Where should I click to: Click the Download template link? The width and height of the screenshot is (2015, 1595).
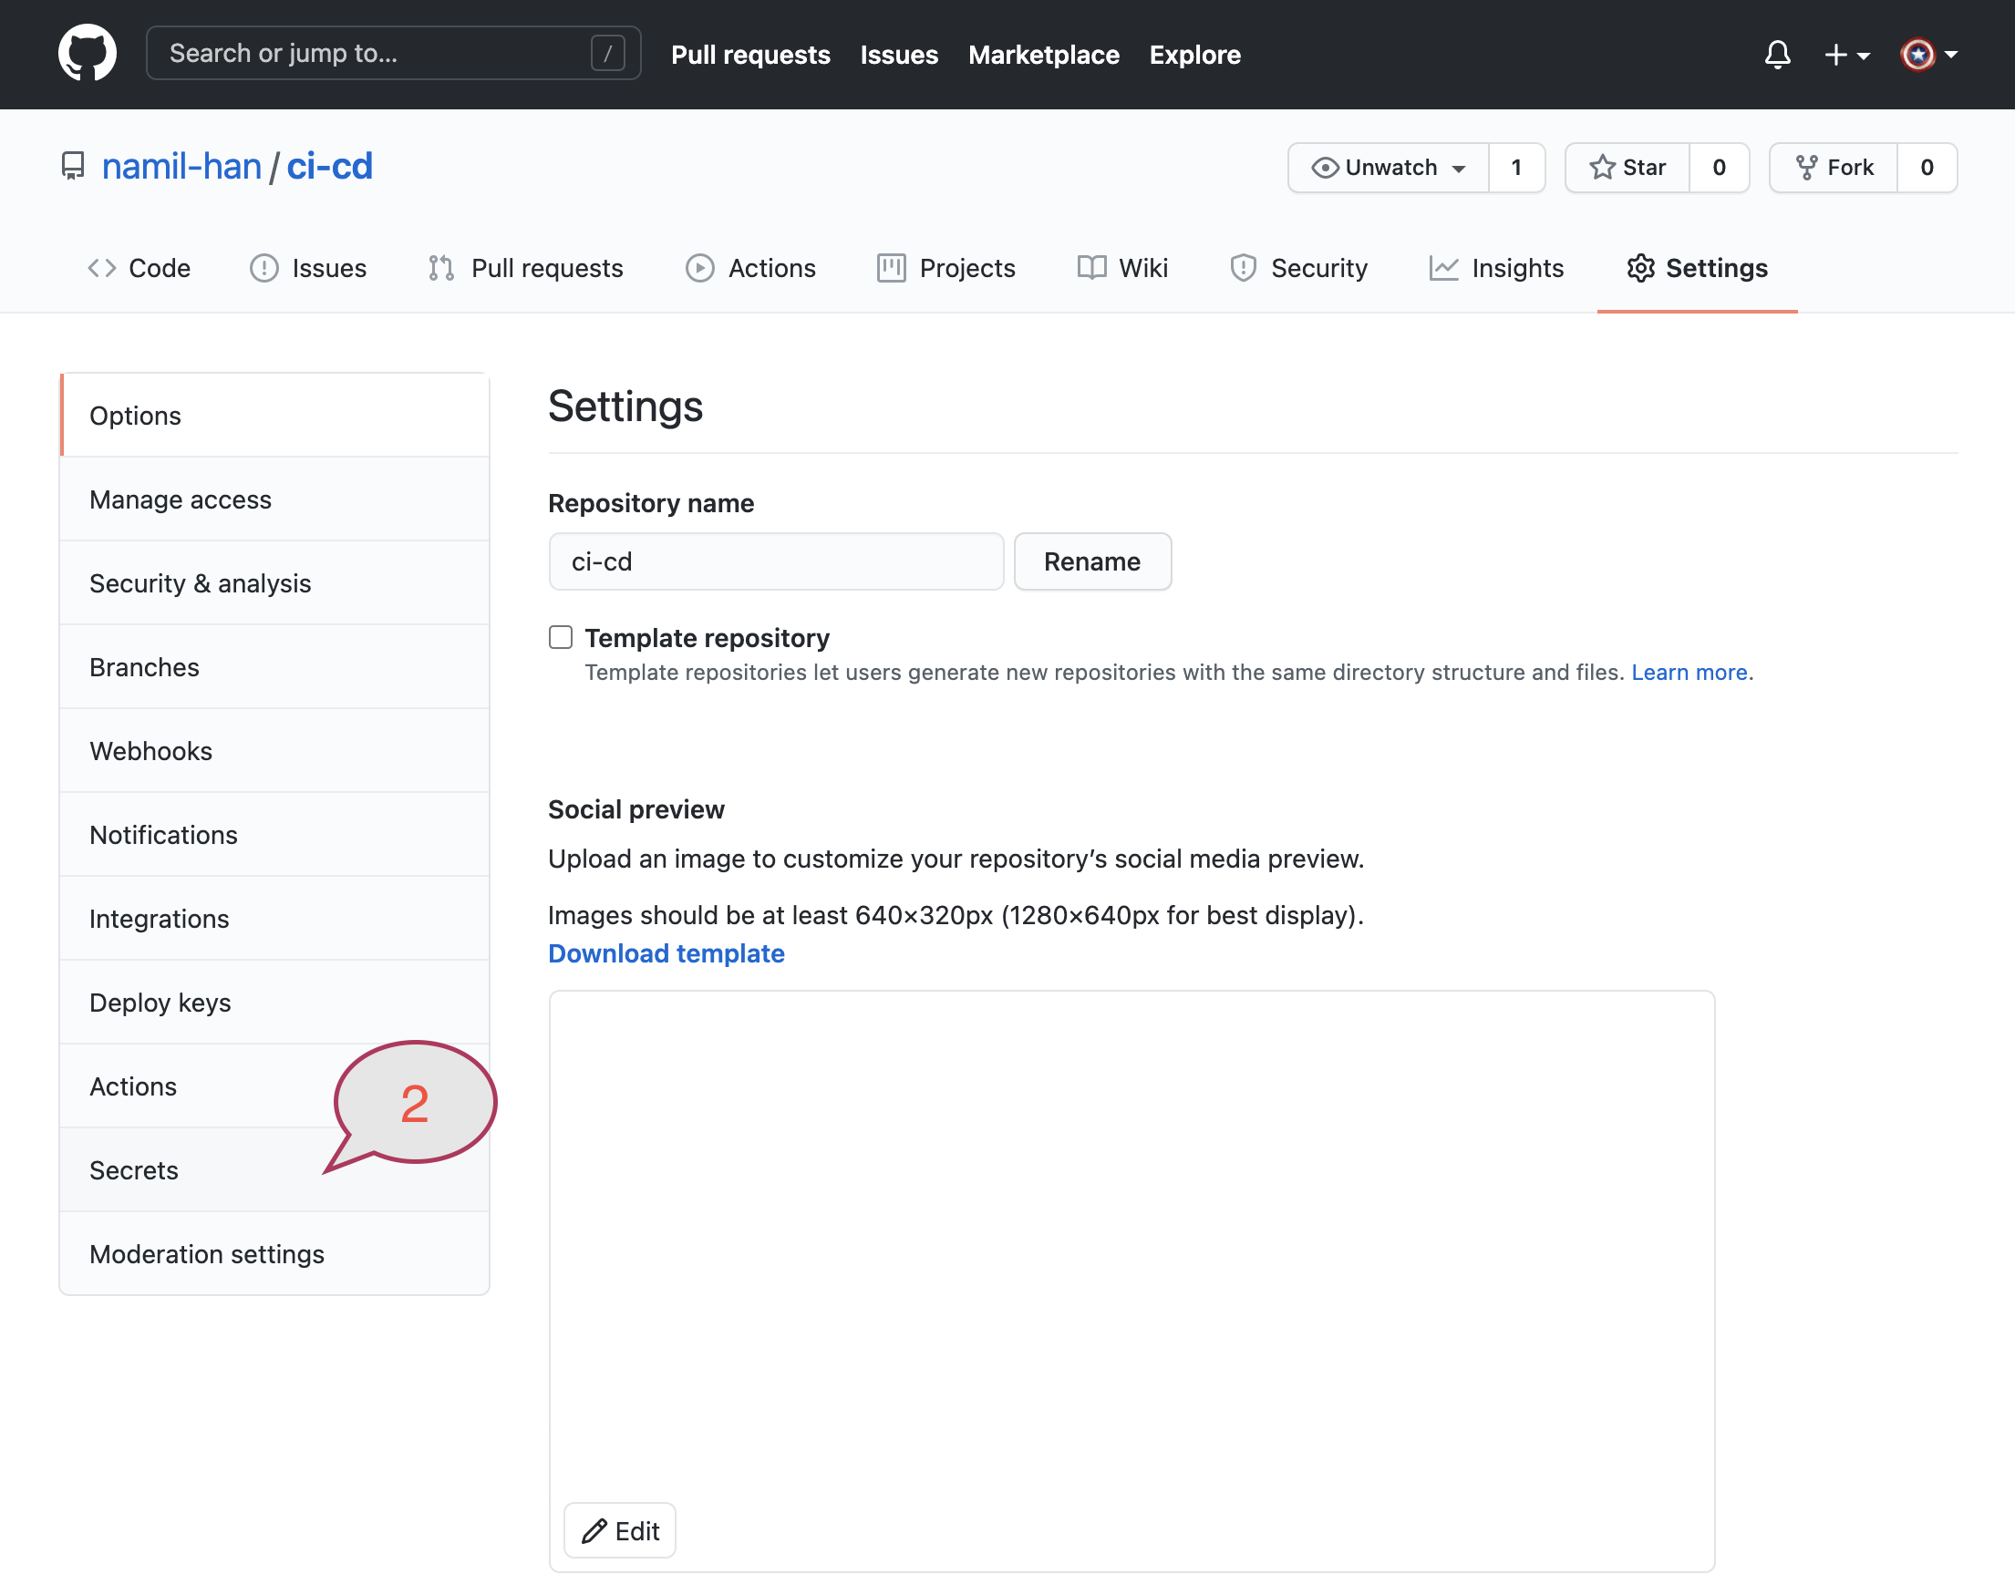(x=665, y=952)
